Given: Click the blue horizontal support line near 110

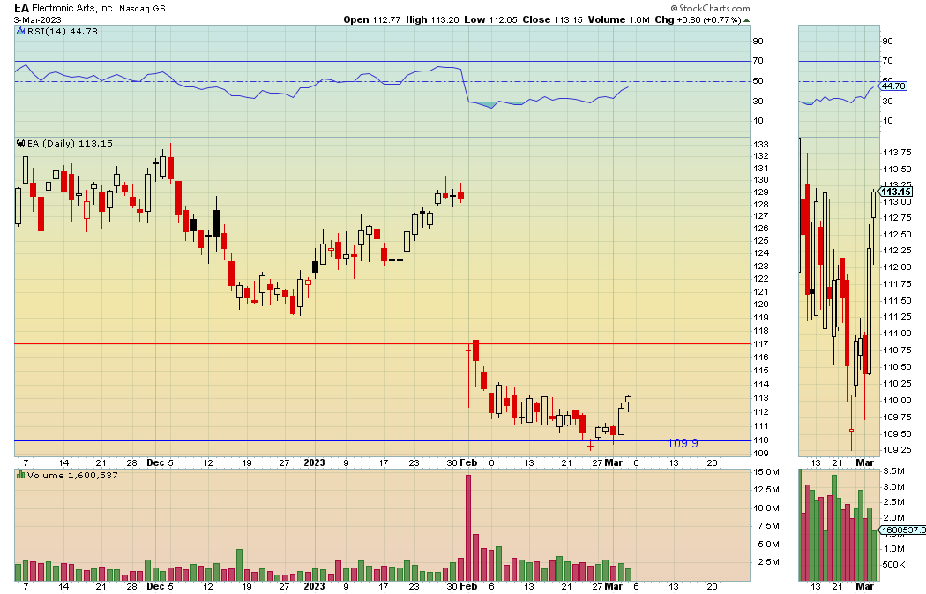Looking at the screenshot, I should coord(382,440).
